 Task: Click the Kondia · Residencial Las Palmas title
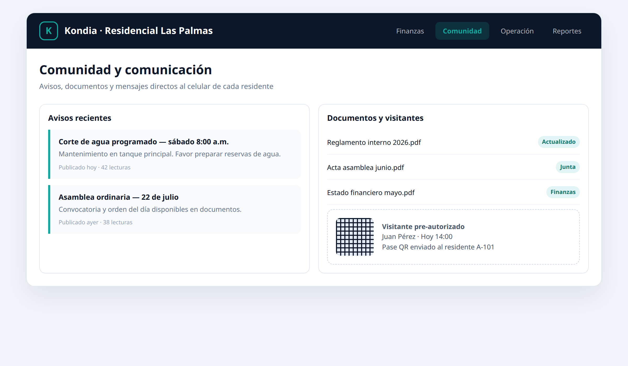(139, 31)
